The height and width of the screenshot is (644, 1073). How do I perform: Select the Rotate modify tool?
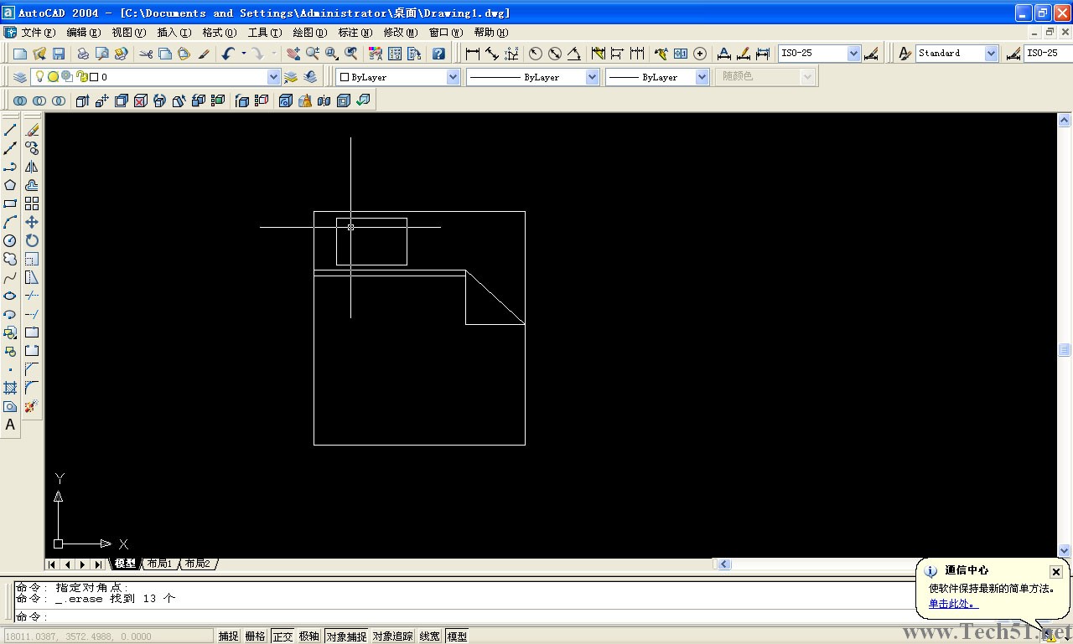(32, 240)
